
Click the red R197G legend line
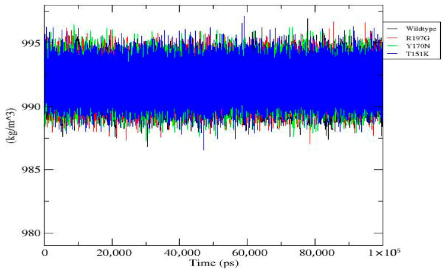point(392,38)
